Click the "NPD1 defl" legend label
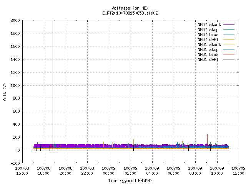This screenshot has width=246, height=184. click(x=208, y=60)
